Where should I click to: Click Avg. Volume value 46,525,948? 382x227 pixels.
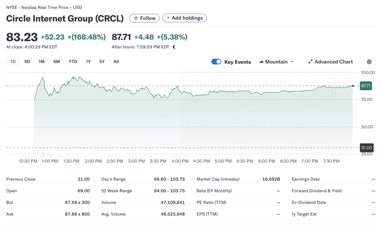point(173,214)
